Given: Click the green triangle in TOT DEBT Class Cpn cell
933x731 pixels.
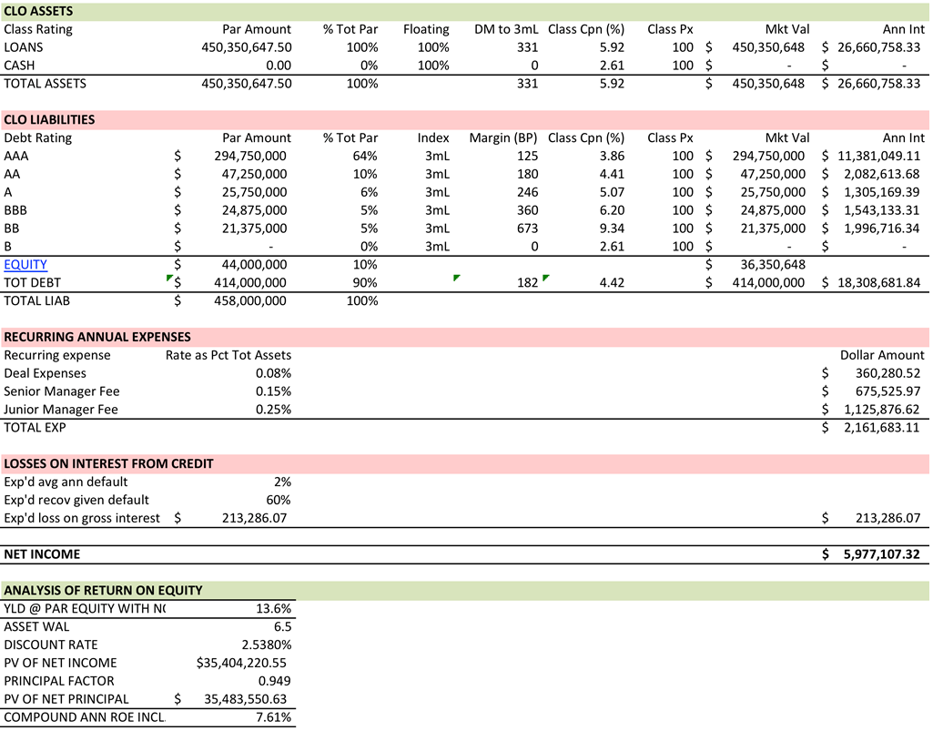Looking at the screenshot, I should click(x=545, y=278).
